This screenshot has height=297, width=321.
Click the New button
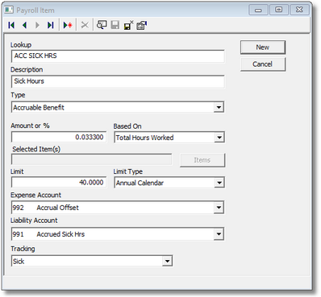(263, 47)
